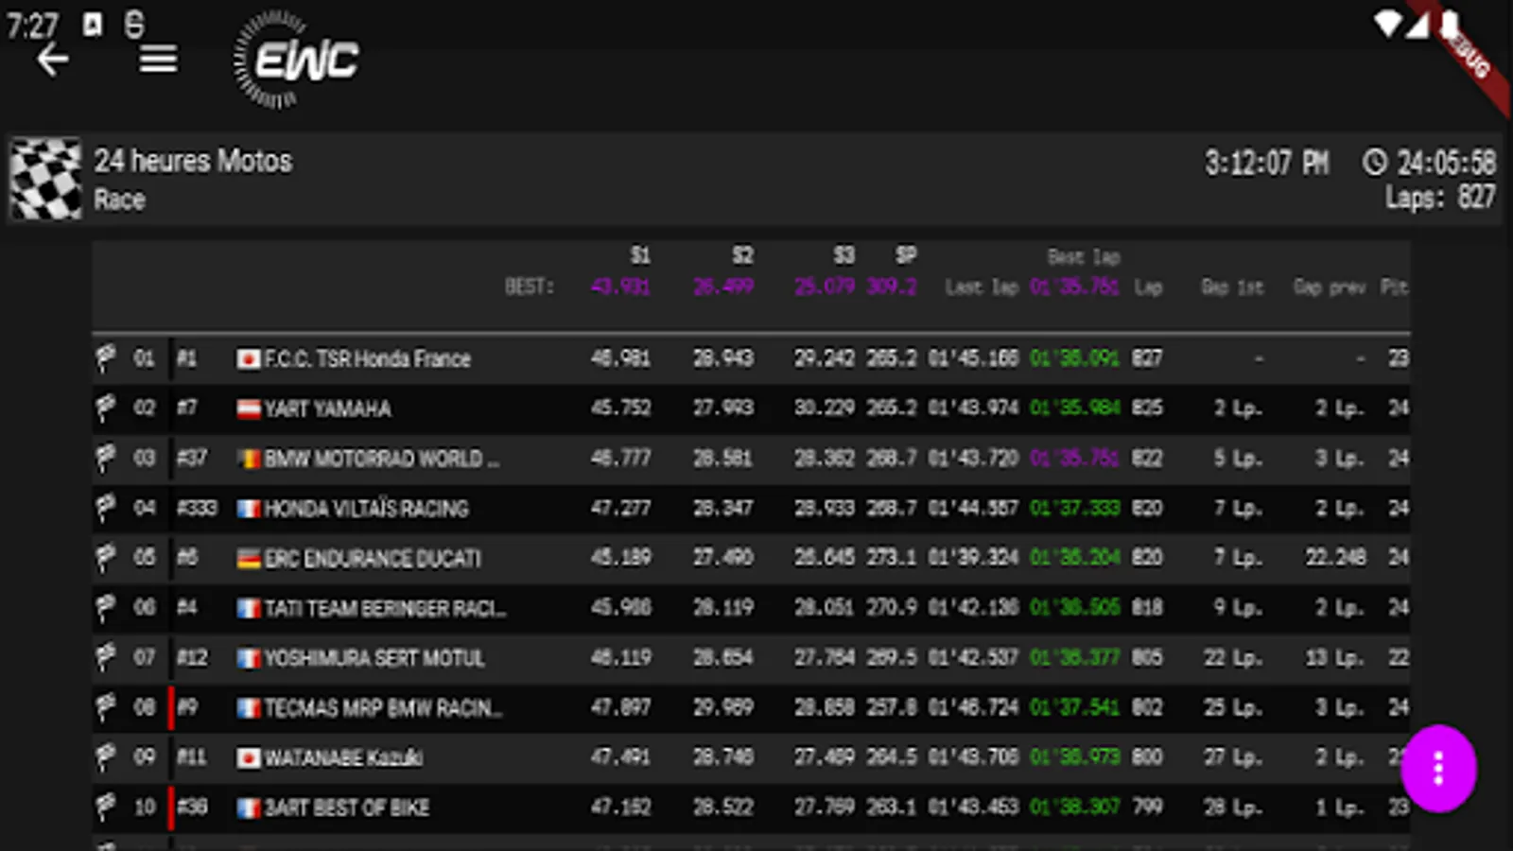Tap France flag beside YOSHIMURA SERT MOTUL
Viewport: 1513px width, 851px height.
click(249, 658)
